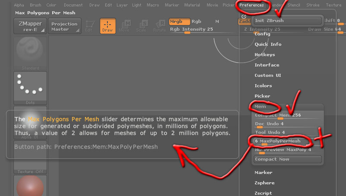Open the Texture Off thumbnail
The image size is (346, 196).
click(x=30, y=157)
